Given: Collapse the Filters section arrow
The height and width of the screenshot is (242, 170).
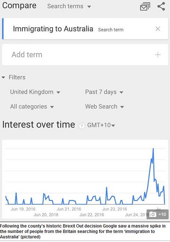Looking at the screenshot, I should pyautogui.click(x=3, y=77).
